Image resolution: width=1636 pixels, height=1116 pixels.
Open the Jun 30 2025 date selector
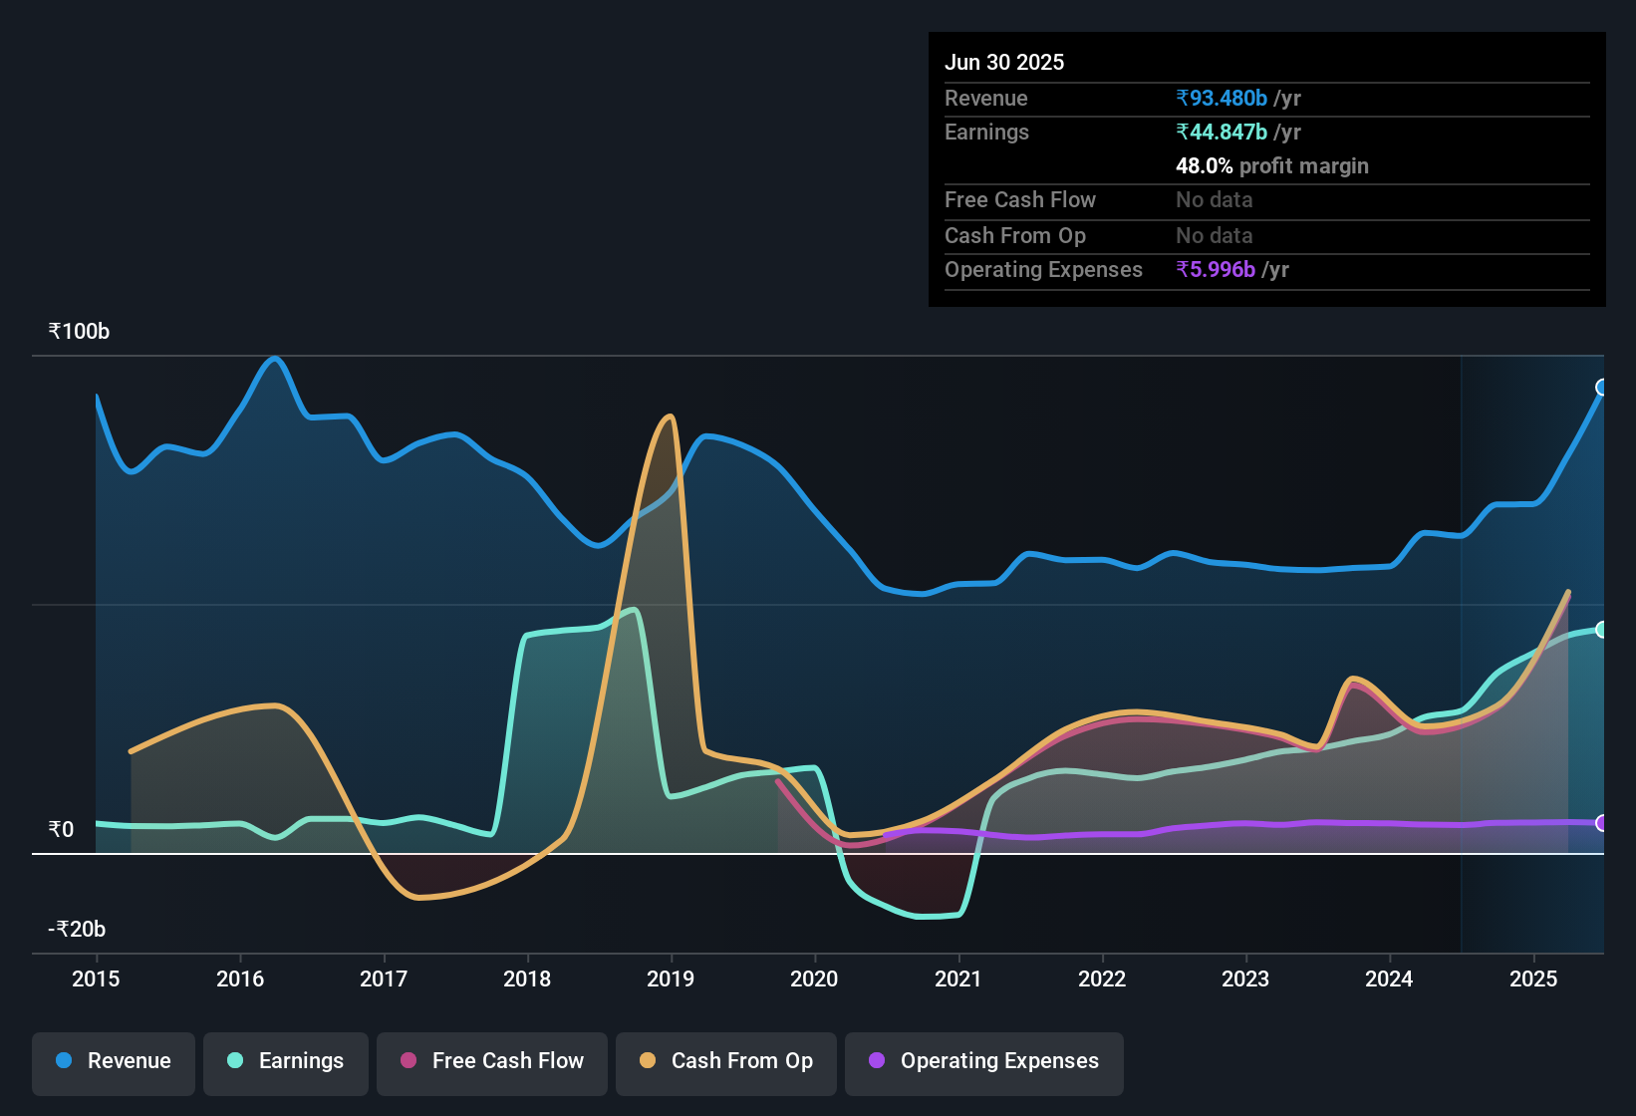pyautogui.click(x=1004, y=62)
